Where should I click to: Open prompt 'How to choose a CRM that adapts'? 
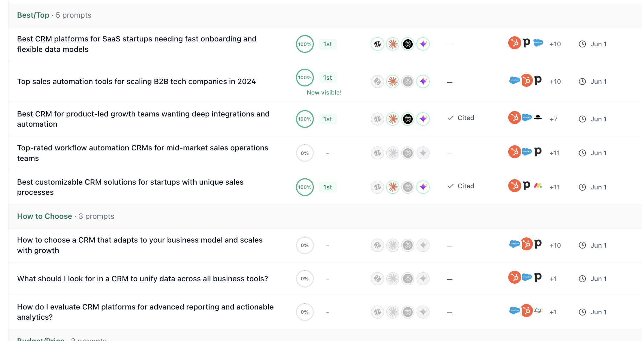[140, 245]
